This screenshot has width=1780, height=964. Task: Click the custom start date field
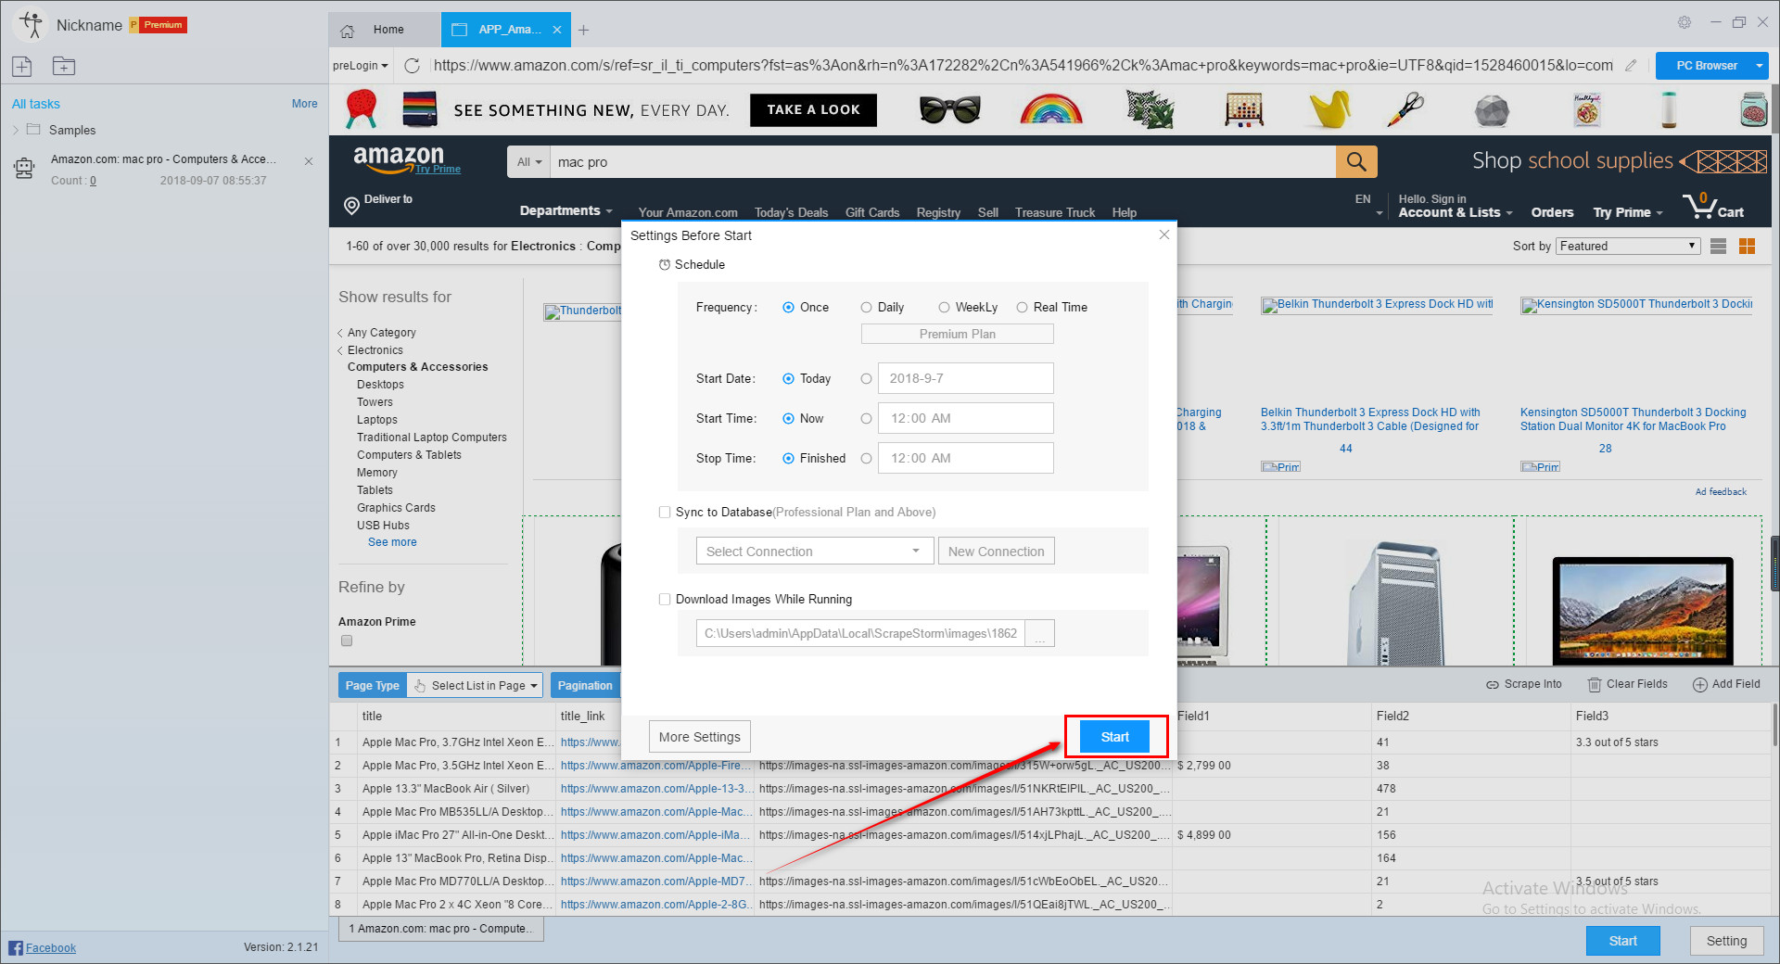965,378
